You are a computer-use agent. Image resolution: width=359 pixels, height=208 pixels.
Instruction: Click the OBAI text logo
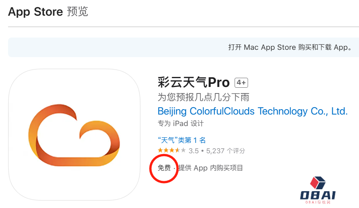click(318, 195)
